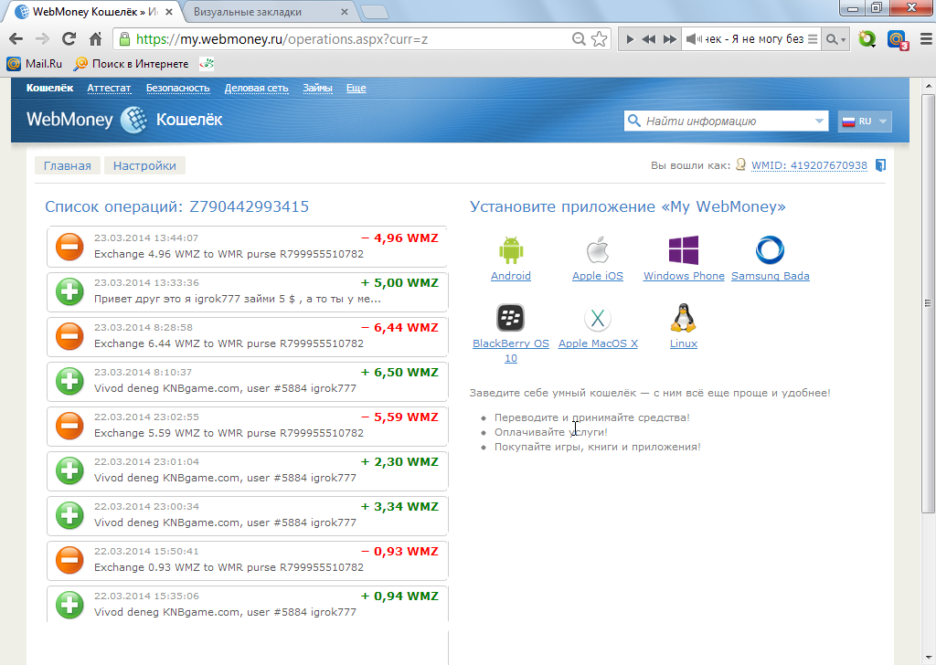This screenshot has width=936, height=665.
Task: Click the Apple iOS logo icon
Action: [x=598, y=250]
